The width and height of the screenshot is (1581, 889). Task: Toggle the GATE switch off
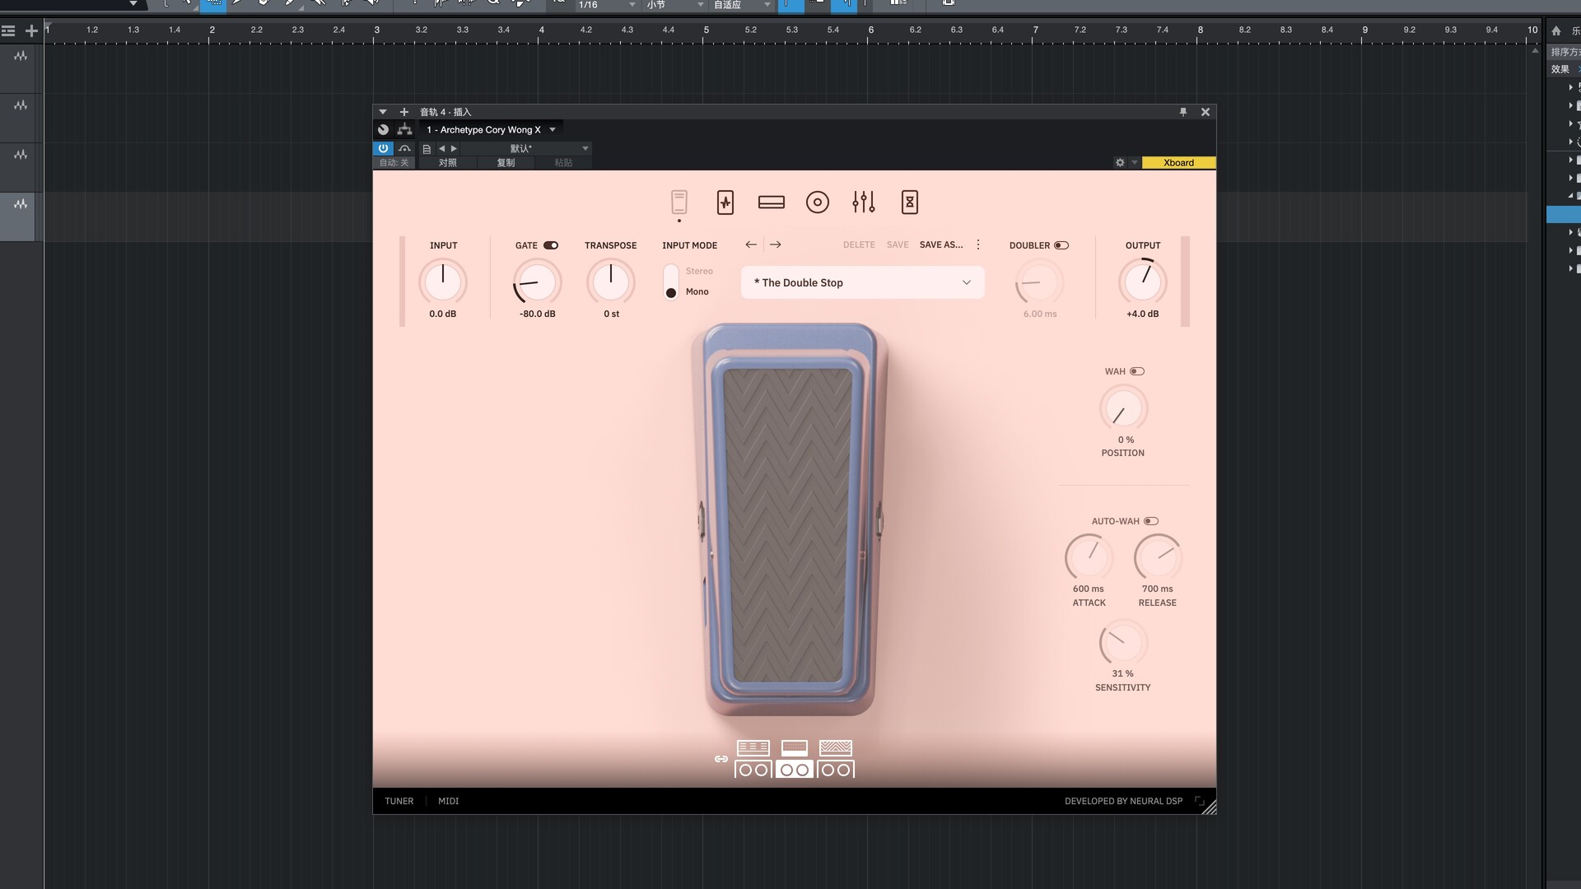[551, 245]
